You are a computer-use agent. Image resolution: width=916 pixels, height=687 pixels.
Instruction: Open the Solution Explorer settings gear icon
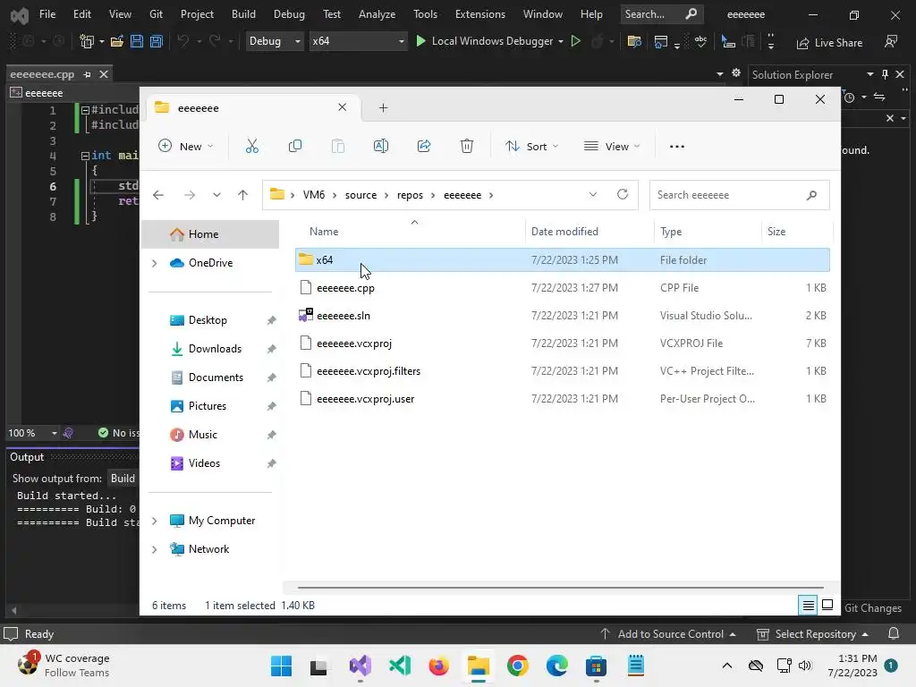736,73
